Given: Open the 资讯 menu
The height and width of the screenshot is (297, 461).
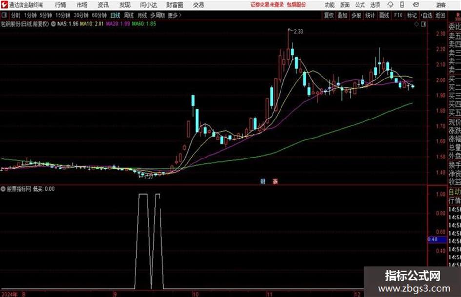Looking at the screenshot, I should point(103,5).
